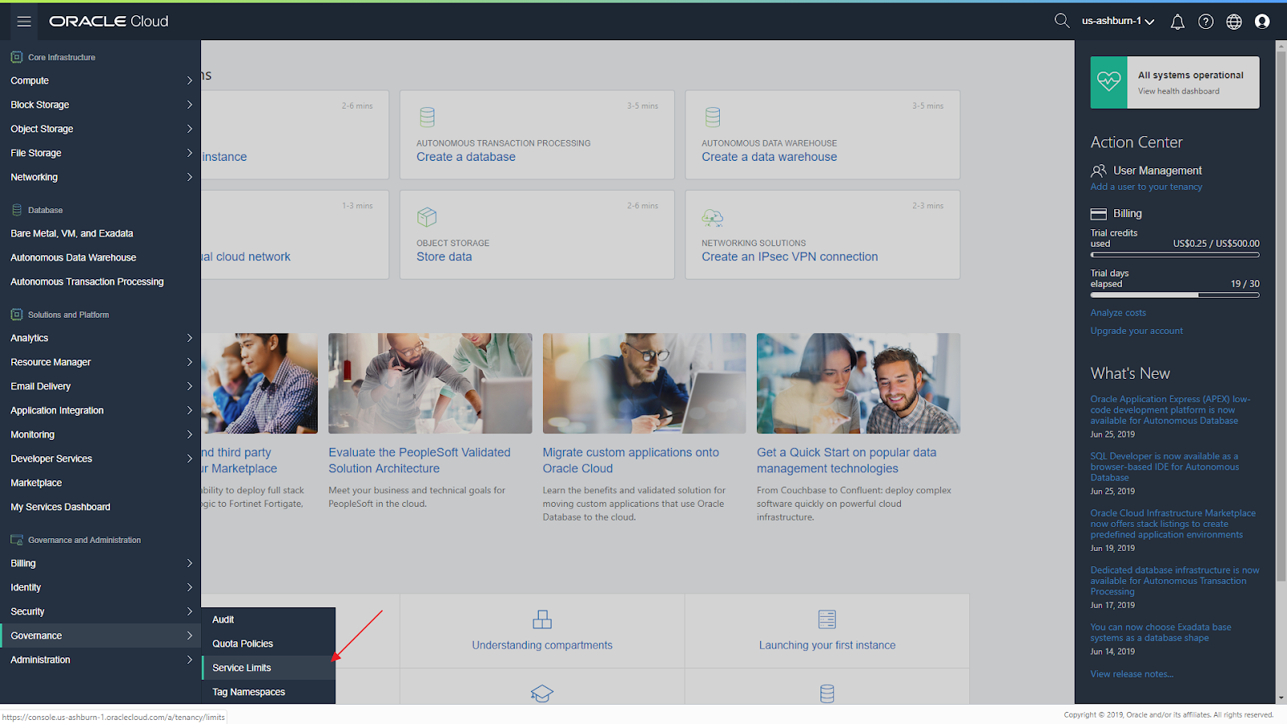Click the PeopleSoft Validated Solution thumbnail image
Viewport: 1287px width, 724px height.
430,384
